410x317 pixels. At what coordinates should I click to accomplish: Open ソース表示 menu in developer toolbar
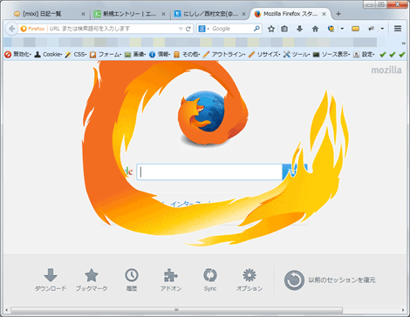coord(331,54)
